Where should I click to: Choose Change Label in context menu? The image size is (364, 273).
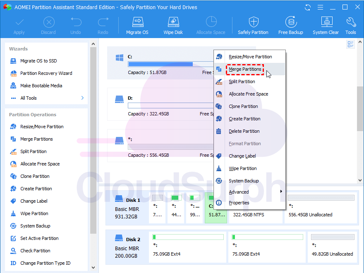pyautogui.click(x=249, y=156)
